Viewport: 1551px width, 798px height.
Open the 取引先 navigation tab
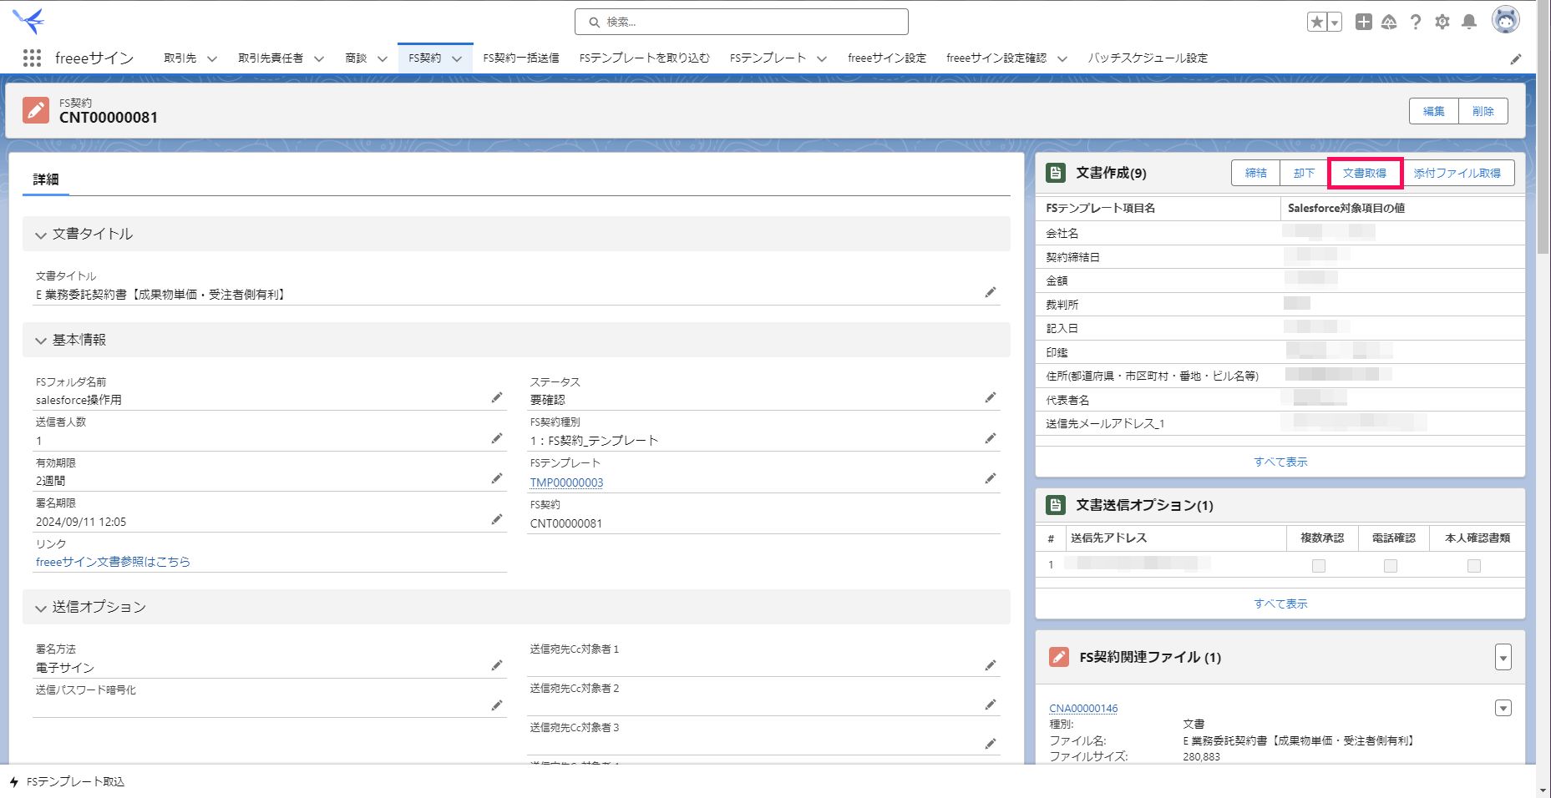pyautogui.click(x=180, y=58)
